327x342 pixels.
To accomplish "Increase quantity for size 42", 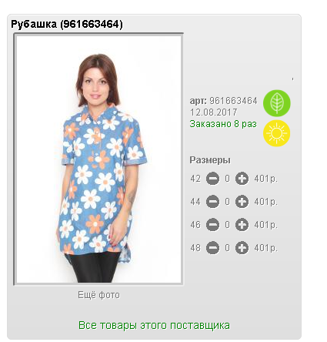I will click(242, 179).
